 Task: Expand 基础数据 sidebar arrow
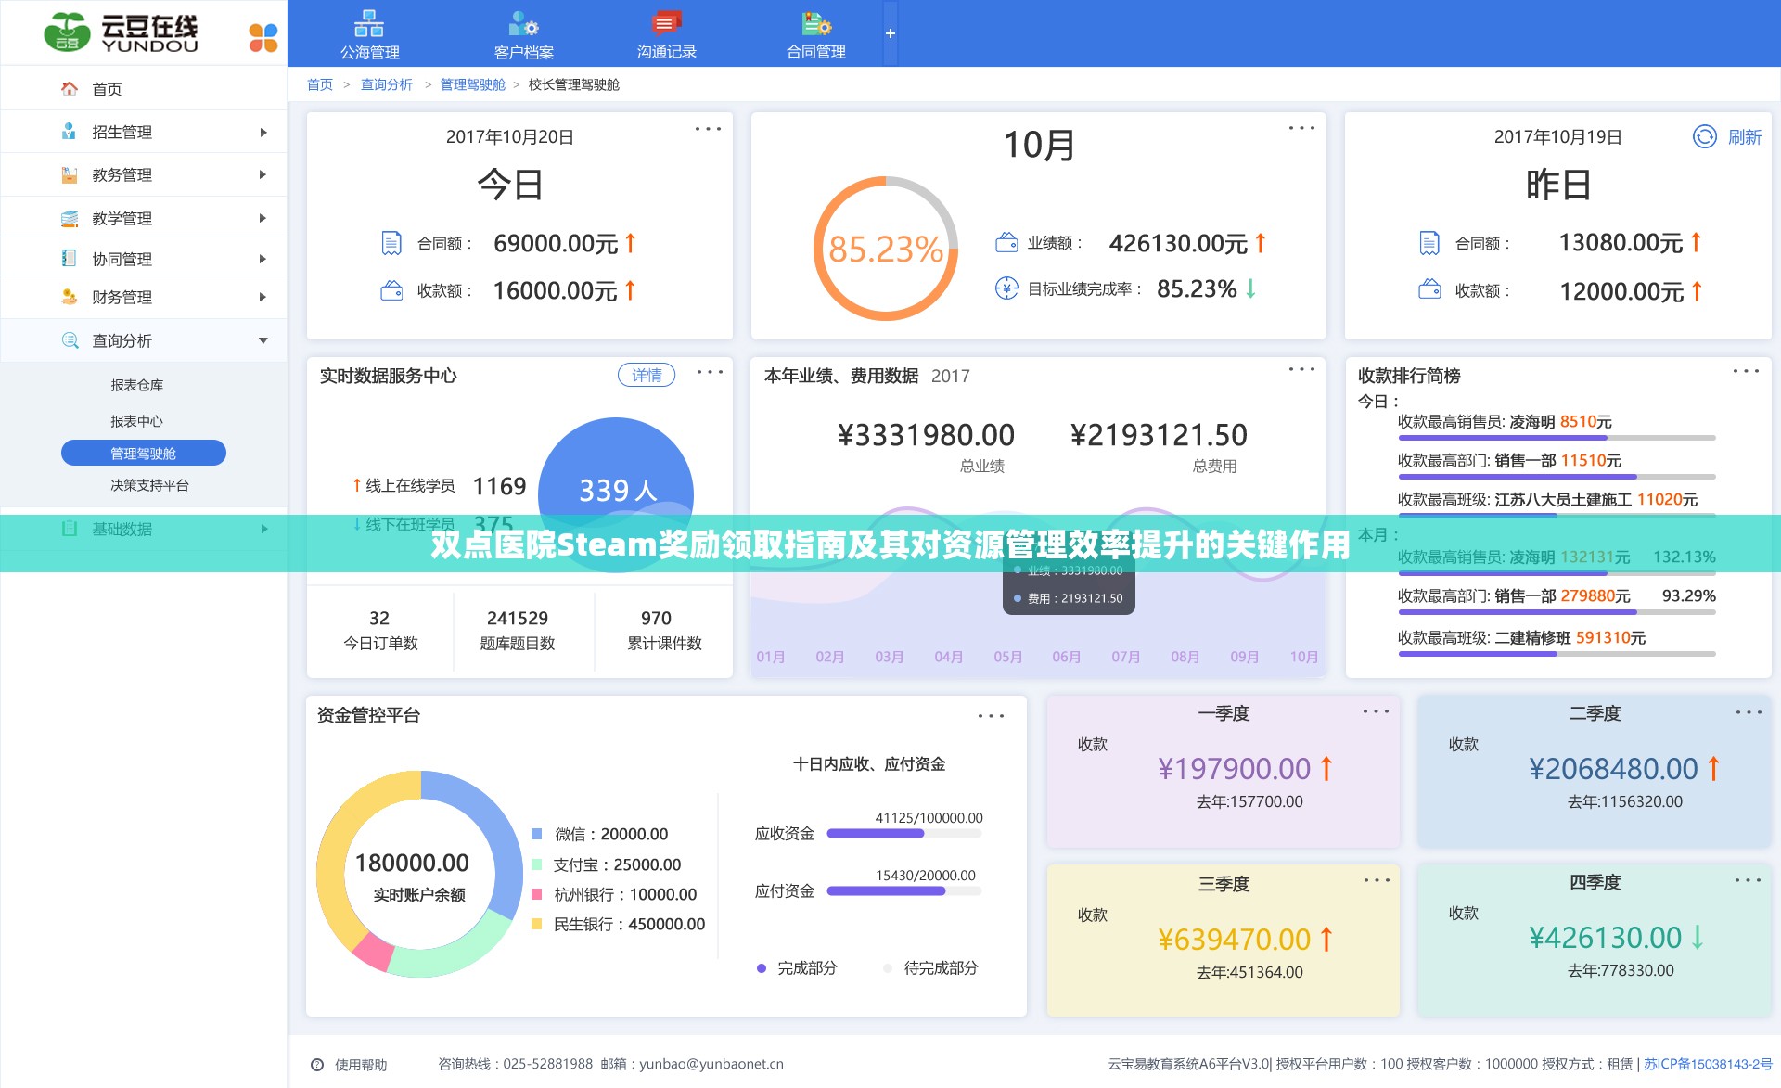tap(263, 529)
